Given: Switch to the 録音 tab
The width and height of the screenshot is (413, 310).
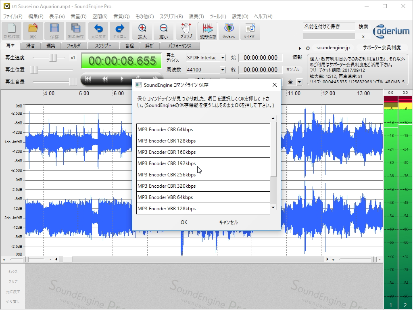Looking at the screenshot, I should click(x=31, y=46).
